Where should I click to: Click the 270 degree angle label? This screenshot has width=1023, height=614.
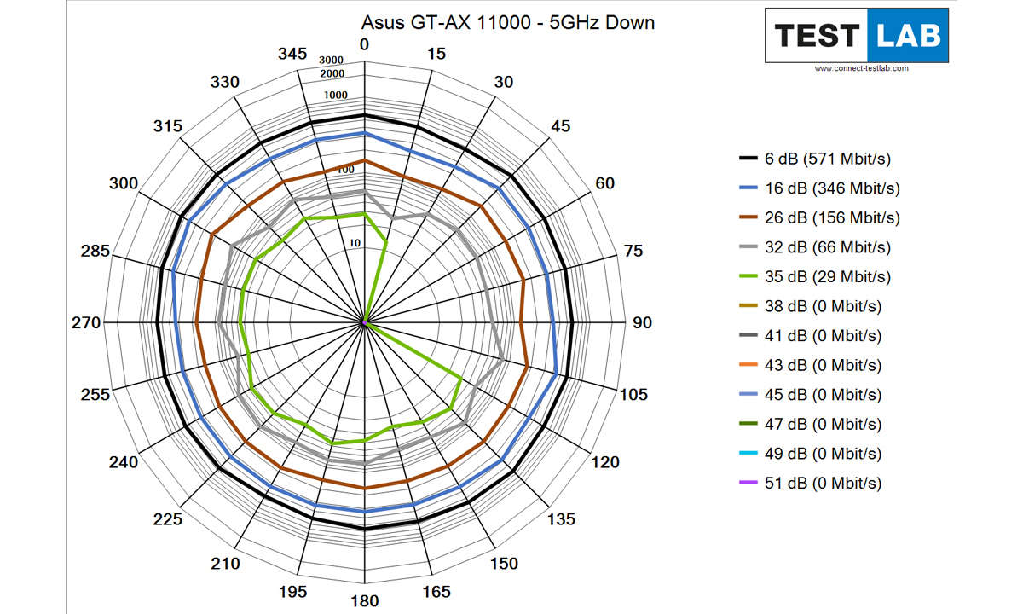click(86, 323)
